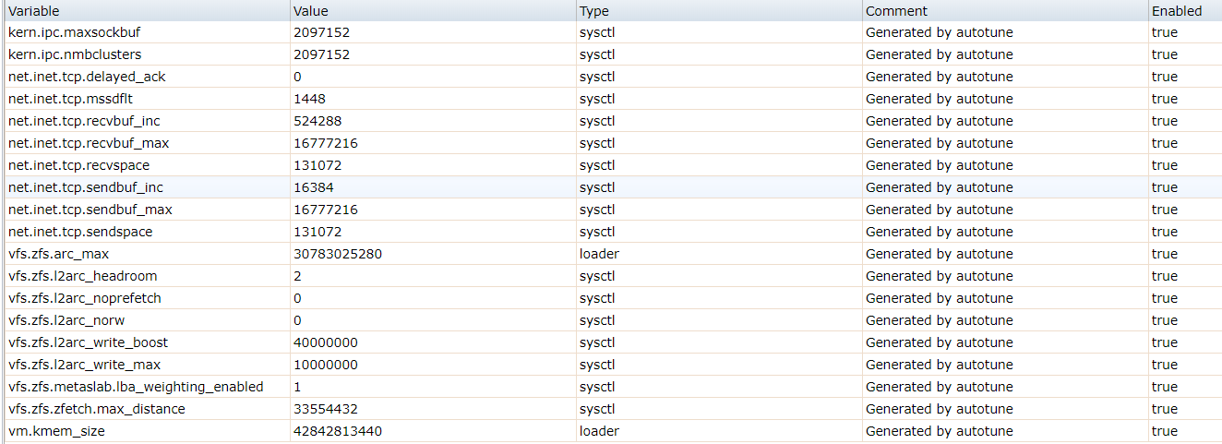Sort the table by Type column
The height and width of the screenshot is (444, 1222).
tap(594, 11)
